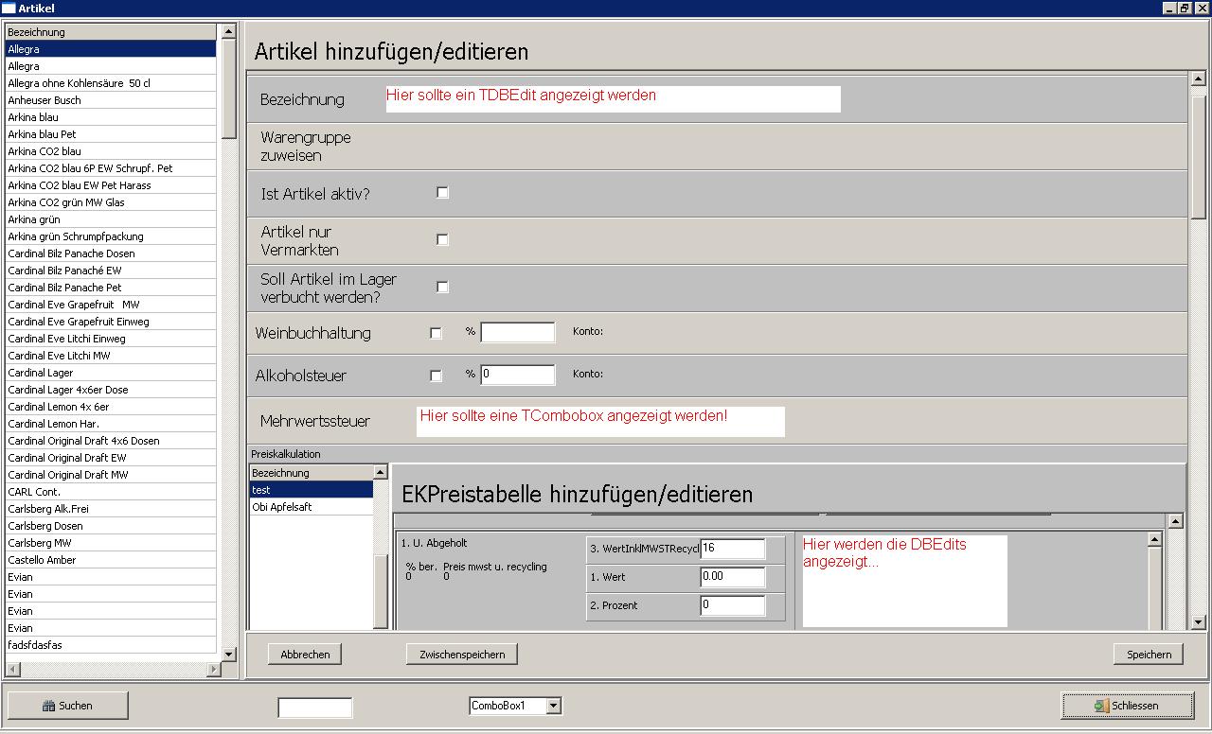Viewport: 1212px width, 734px height.
Task: Click the Artikel window icon in title bar
Action: tap(9, 8)
